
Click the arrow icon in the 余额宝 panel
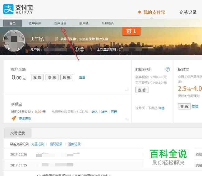point(127,119)
